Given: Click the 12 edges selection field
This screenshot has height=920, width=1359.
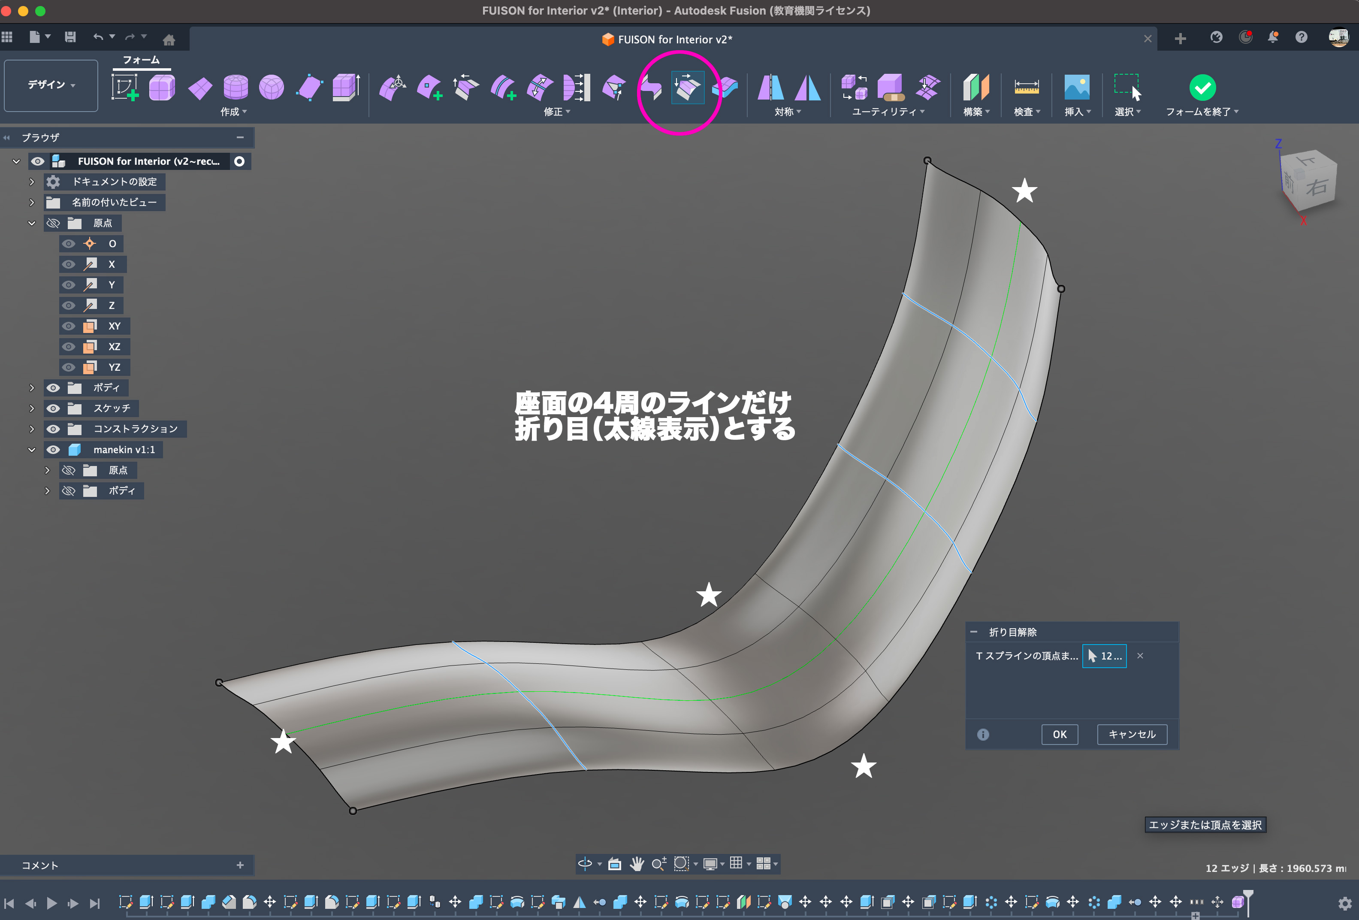Looking at the screenshot, I should click(1104, 656).
